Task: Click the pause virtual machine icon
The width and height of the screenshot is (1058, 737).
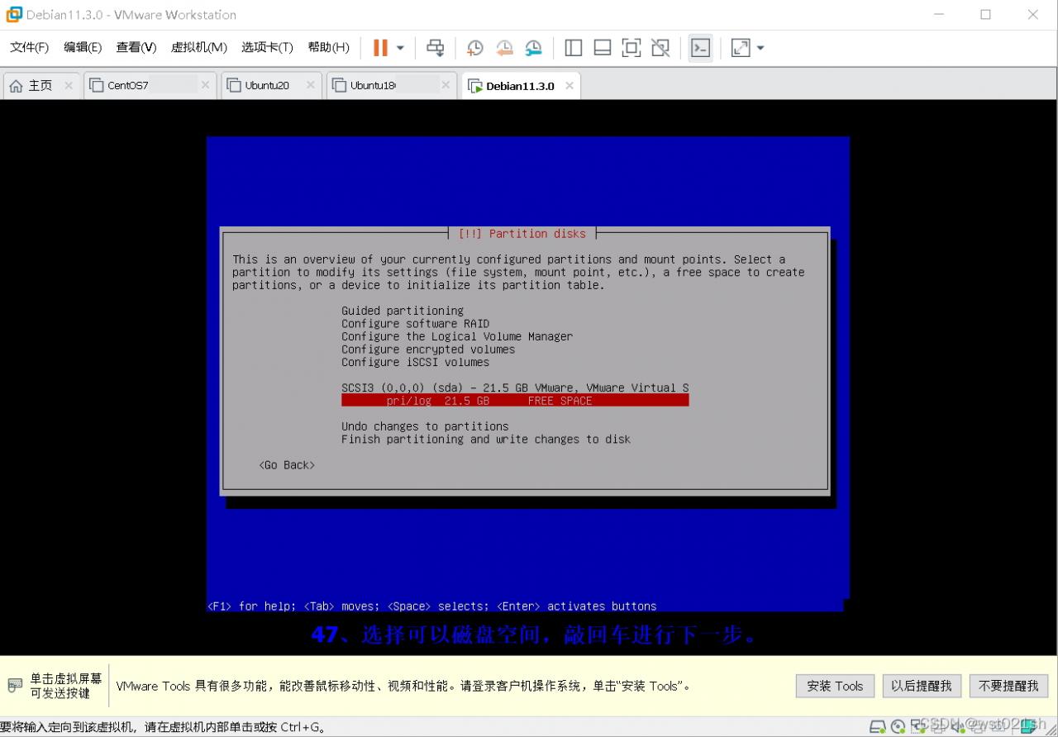Action: point(380,48)
